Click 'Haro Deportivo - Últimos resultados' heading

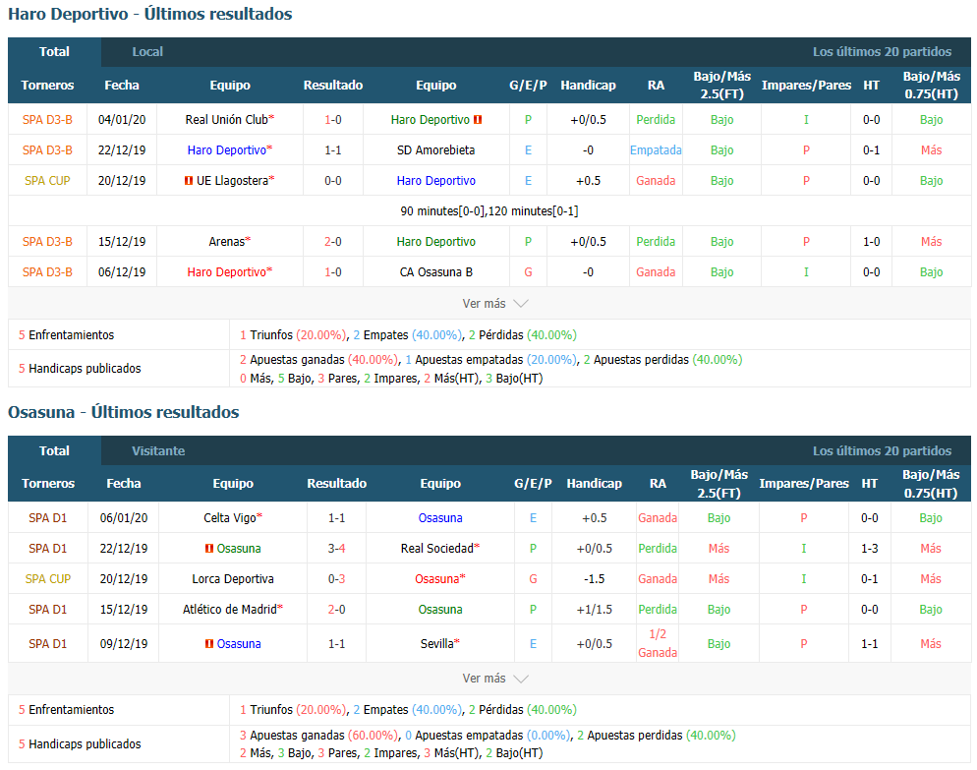pyautogui.click(x=149, y=14)
